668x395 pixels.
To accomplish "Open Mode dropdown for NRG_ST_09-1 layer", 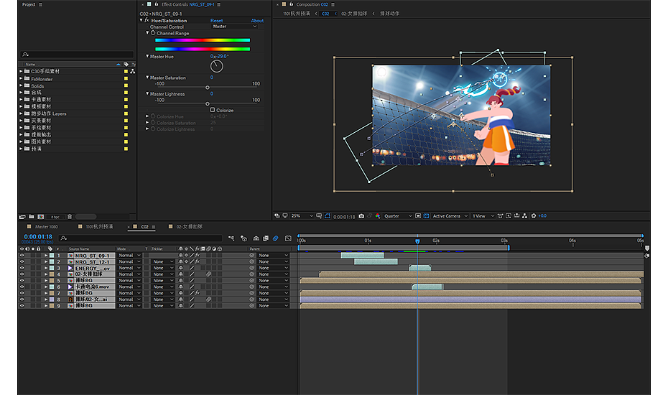I will pyautogui.click(x=129, y=255).
